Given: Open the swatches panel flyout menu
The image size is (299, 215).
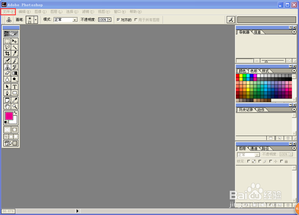Looking at the screenshot, I should pos(294,71).
